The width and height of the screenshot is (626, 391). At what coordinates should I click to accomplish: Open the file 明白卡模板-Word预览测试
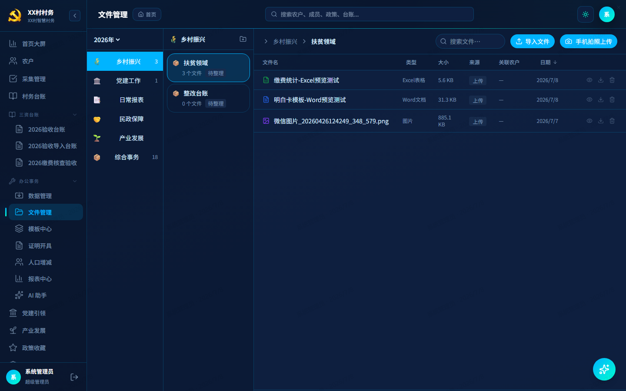pos(310,100)
